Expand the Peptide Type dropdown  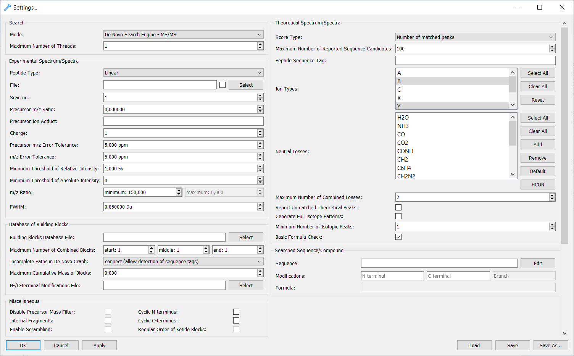pyautogui.click(x=183, y=73)
